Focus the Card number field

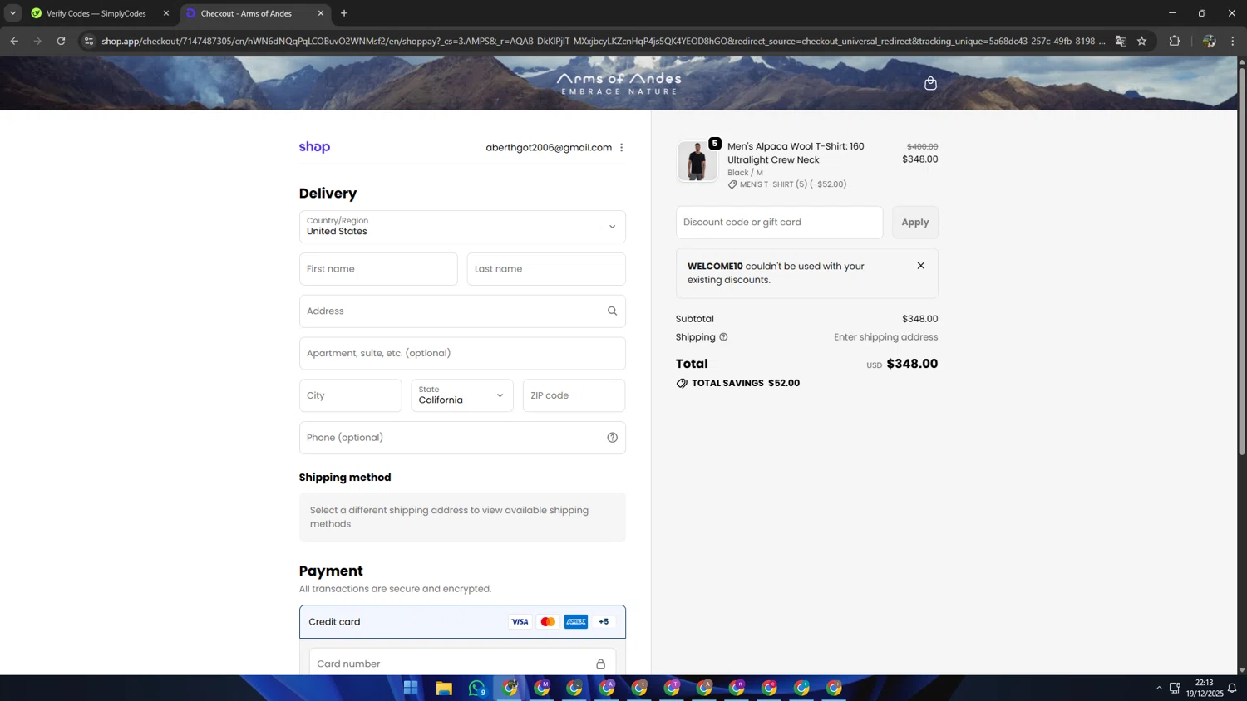point(462,664)
